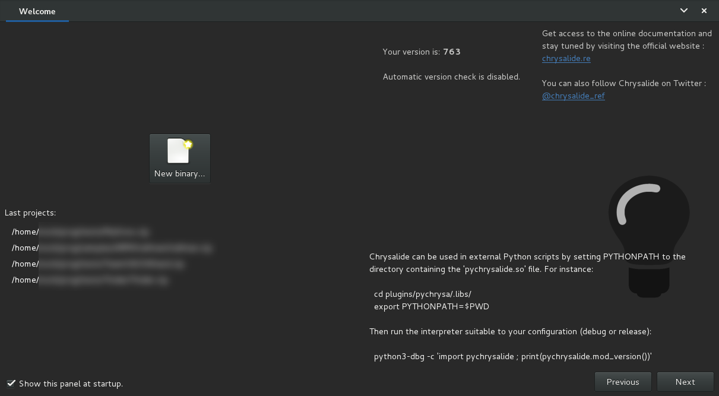Click the 'export PYTHONPATH=$PWD' line
The image size is (719, 396).
tap(432, 306)
